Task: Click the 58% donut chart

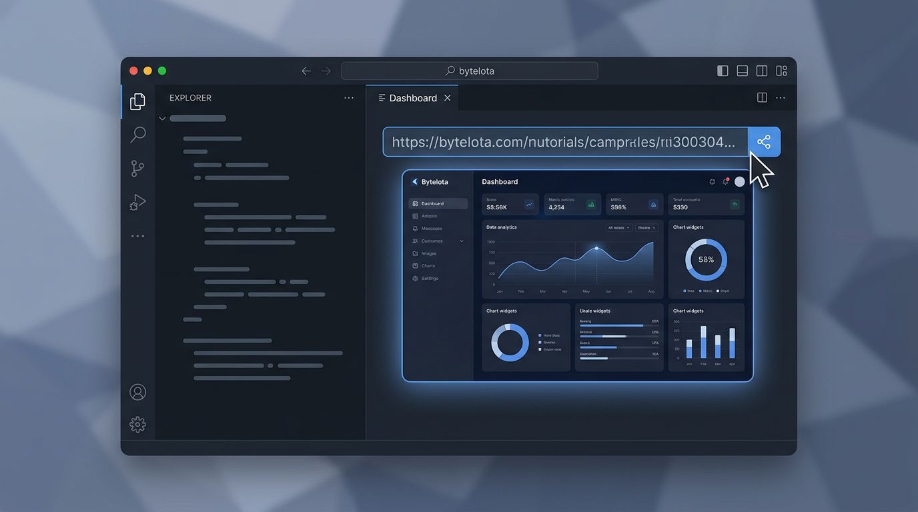Action: click(706, 259)
